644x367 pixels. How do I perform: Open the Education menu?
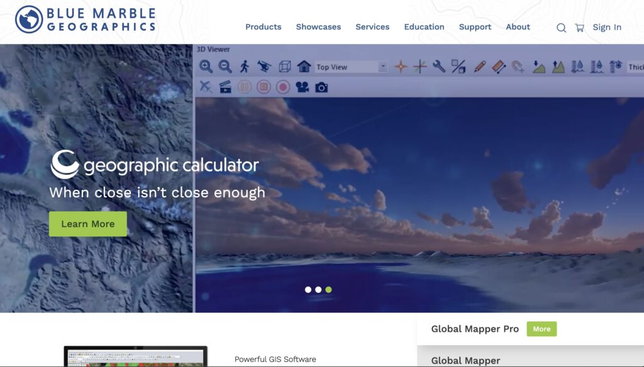click(x=425, y=26)
